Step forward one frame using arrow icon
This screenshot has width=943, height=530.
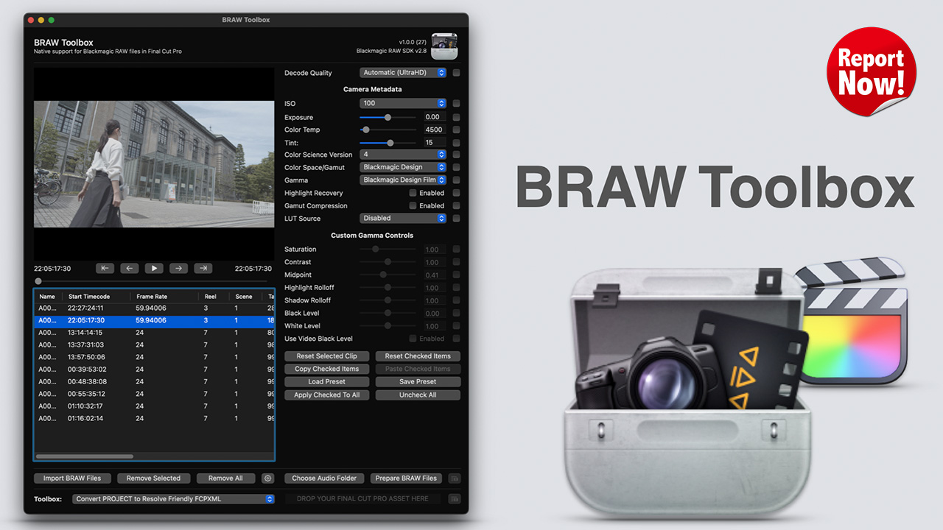click(178, 268)
